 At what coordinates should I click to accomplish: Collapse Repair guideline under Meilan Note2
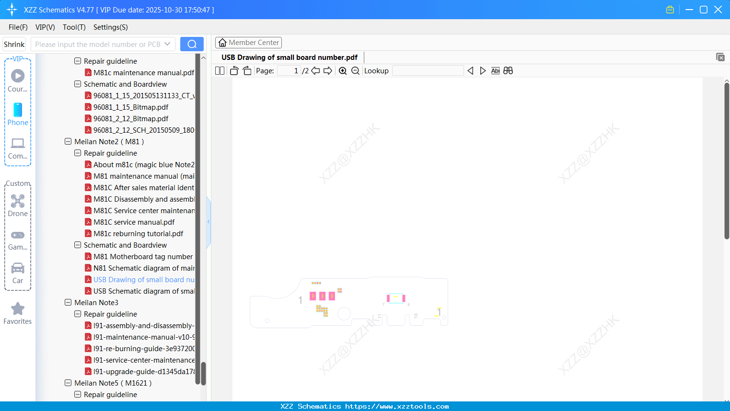coord(78,153)
